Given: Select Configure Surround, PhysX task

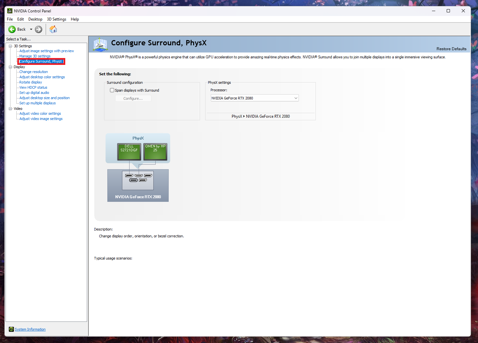Looking at the screenshot, I should [41, 61].
